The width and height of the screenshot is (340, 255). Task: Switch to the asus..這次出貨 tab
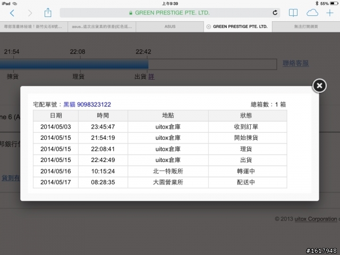tap(102, 27)
